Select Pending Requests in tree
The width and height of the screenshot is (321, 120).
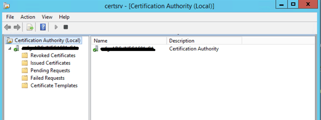(x=50, y=70)
